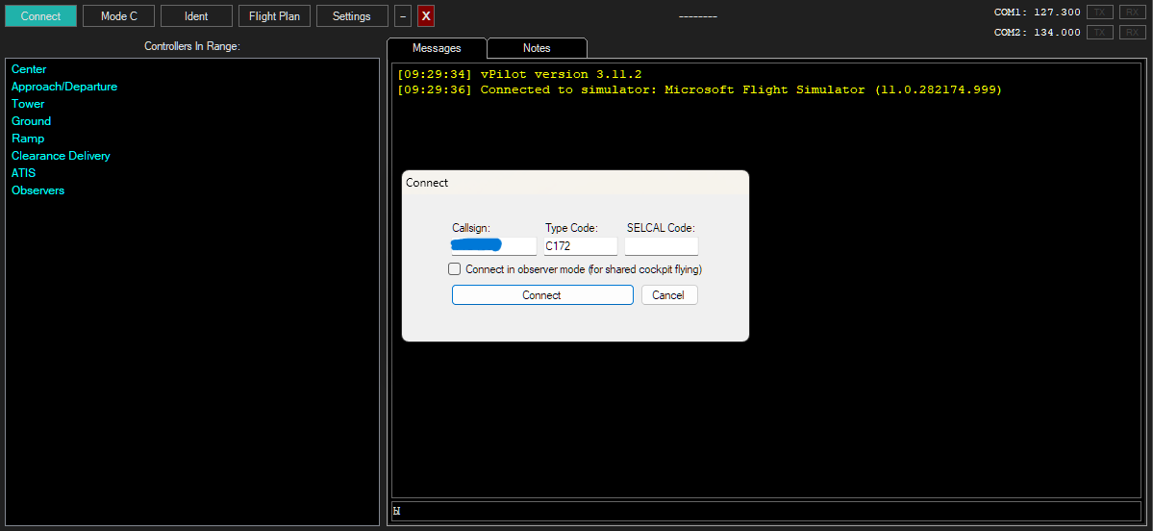Minimize vPilot with the dash button
This screenshot has height=531, width=1153.
[x=403, y=16]
